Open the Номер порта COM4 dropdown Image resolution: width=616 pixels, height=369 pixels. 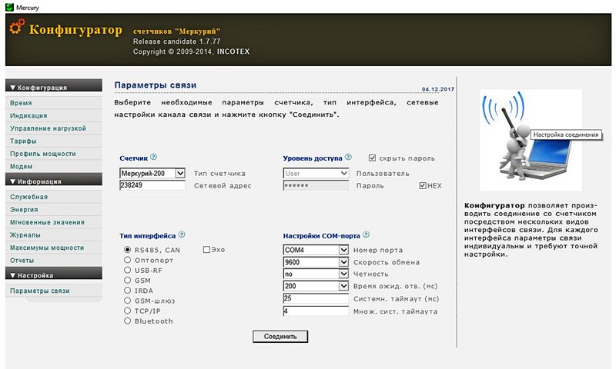point(316,250)
